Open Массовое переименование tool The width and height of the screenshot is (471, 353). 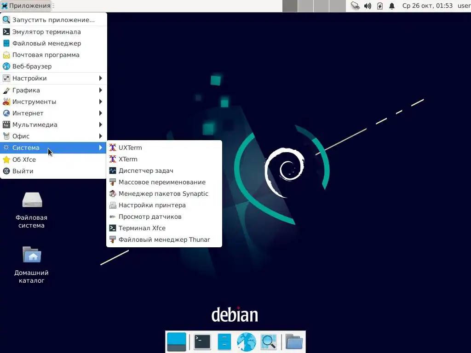coord(164,182)
